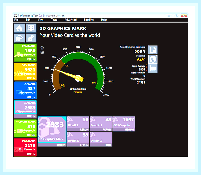The width and height of the screenshot is (201, 175).
Task: Click the 64% percentile value
Action: point(141,60)
